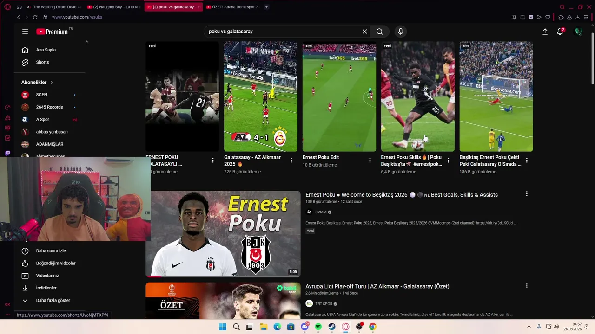Click the page vertical scrollbar thumb
Viewport: 595px width, 334px height.
pyautogui.click(x=592, y=58)
